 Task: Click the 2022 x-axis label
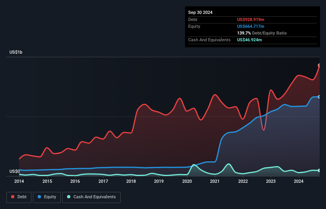[243, 181]
